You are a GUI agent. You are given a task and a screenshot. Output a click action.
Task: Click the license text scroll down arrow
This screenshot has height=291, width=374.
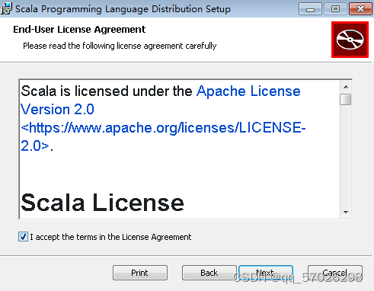346,213
